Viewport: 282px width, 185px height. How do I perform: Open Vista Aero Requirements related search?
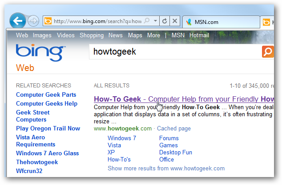pyautogui.click(x=36, y=141)
